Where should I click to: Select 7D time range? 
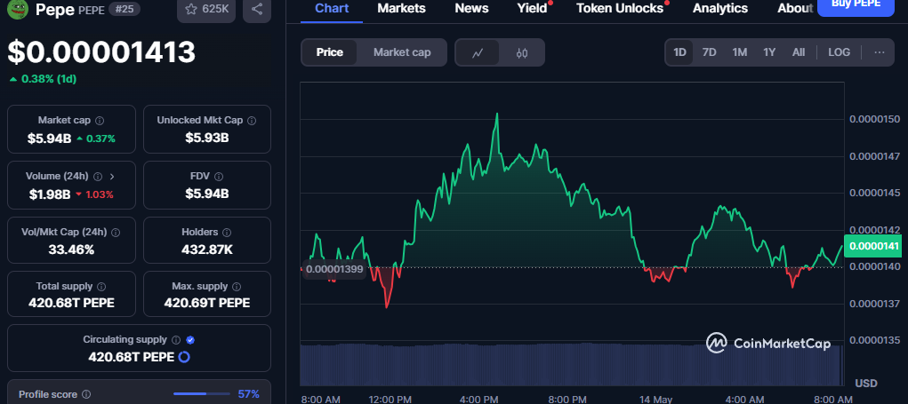pyautogui.click(x=710, y=52)
